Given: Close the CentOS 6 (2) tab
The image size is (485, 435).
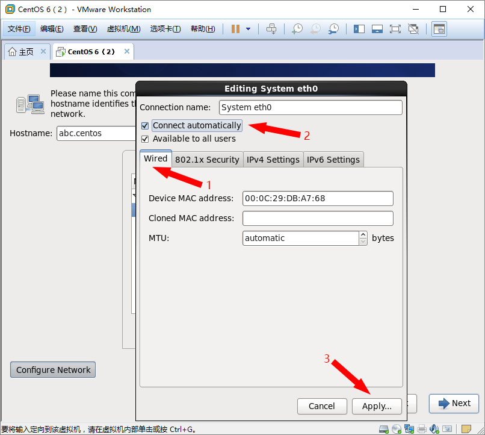Looking at the screenshot, I should (126, 52).
